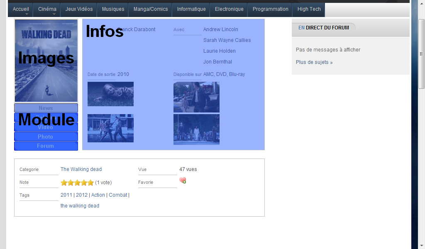Click the actor name Jon Bernthal
The width and height of the screenshot is (425, 249).
[x=217, y=62]
